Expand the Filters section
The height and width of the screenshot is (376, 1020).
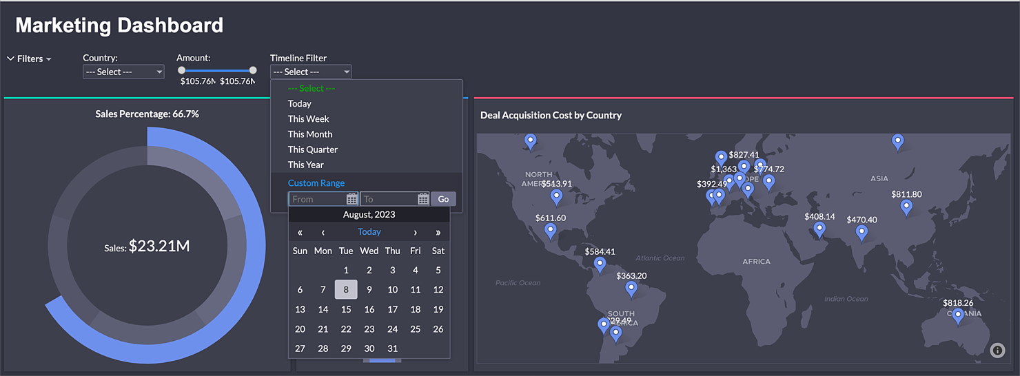click(29, 59)
